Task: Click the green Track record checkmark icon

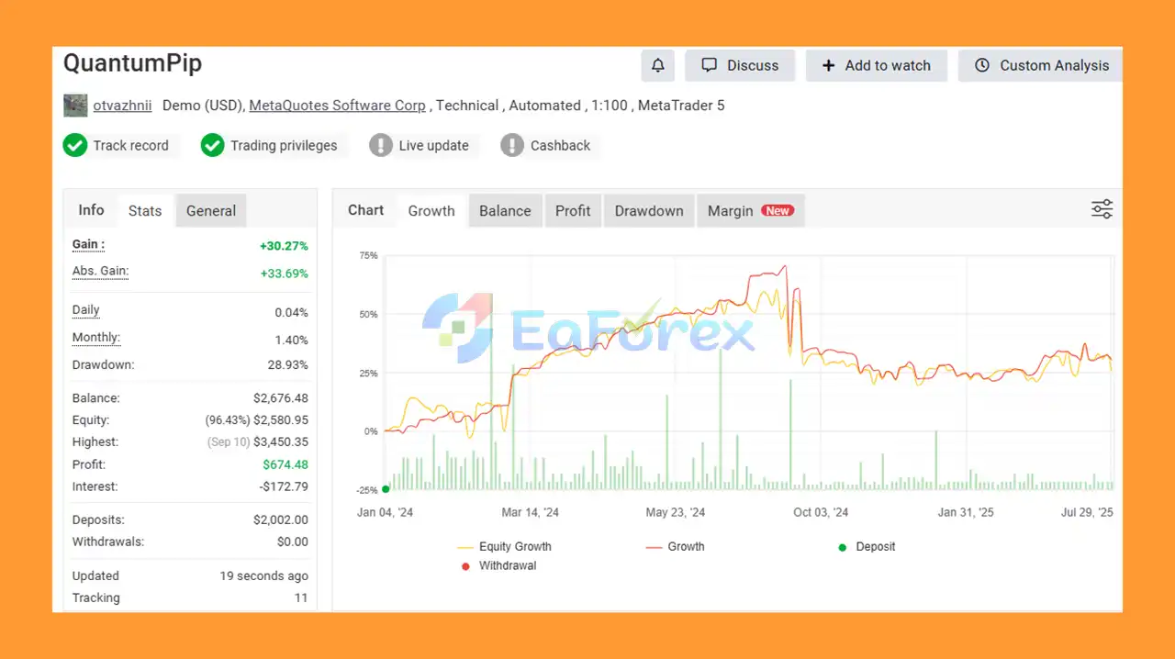Action: pos(75,145)
